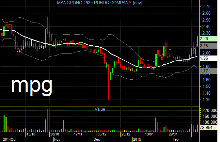Click the 23/12 date marker

126,134
